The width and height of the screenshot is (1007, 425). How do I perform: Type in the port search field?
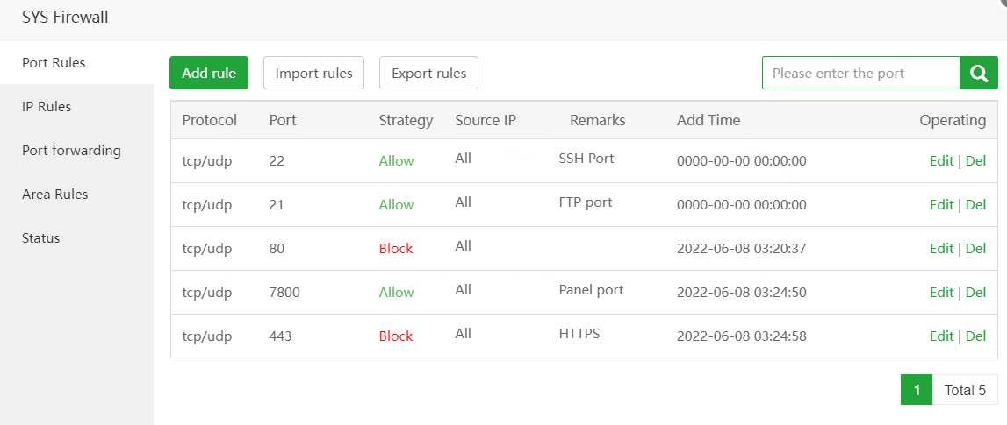pyautogui.click(x=860, y=73)
